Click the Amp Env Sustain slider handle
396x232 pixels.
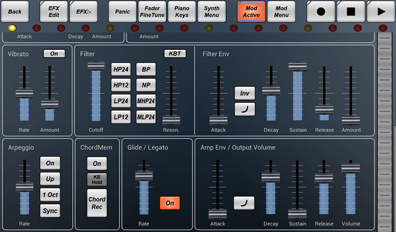[x=297, y=214]
